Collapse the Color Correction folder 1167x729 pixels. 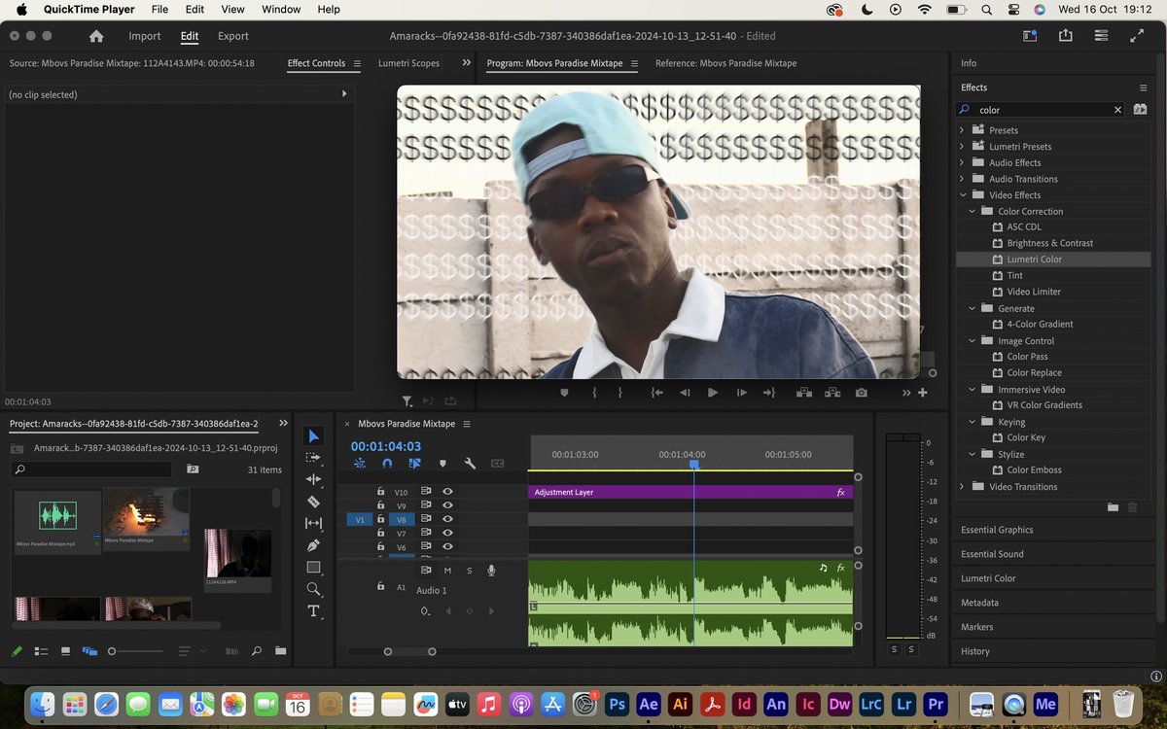coord(972,211)
